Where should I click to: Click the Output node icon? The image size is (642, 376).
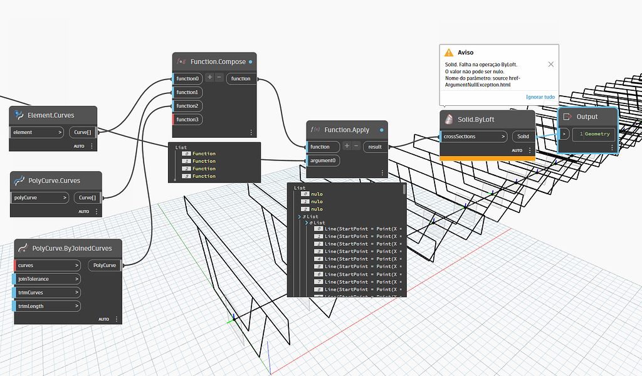click(567, 117)
